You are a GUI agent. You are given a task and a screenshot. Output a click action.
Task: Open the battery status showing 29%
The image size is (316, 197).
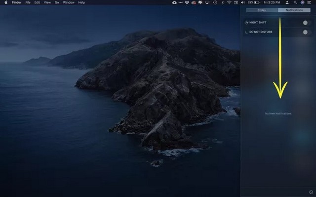coord(253,2)
